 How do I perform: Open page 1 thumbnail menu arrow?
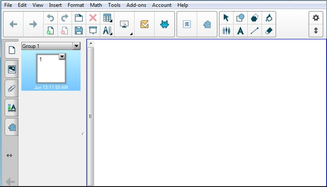tap(62, 56)
